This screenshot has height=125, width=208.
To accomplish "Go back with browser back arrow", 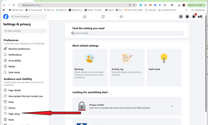I will (4, 5).
